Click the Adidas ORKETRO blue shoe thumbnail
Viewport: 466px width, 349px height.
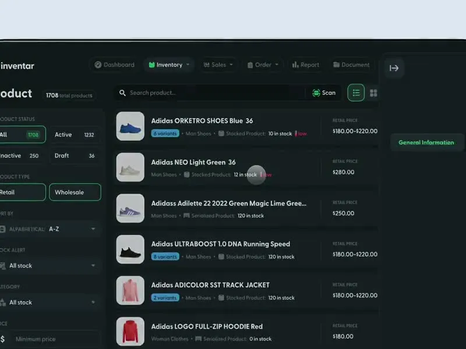pos(130,126)
